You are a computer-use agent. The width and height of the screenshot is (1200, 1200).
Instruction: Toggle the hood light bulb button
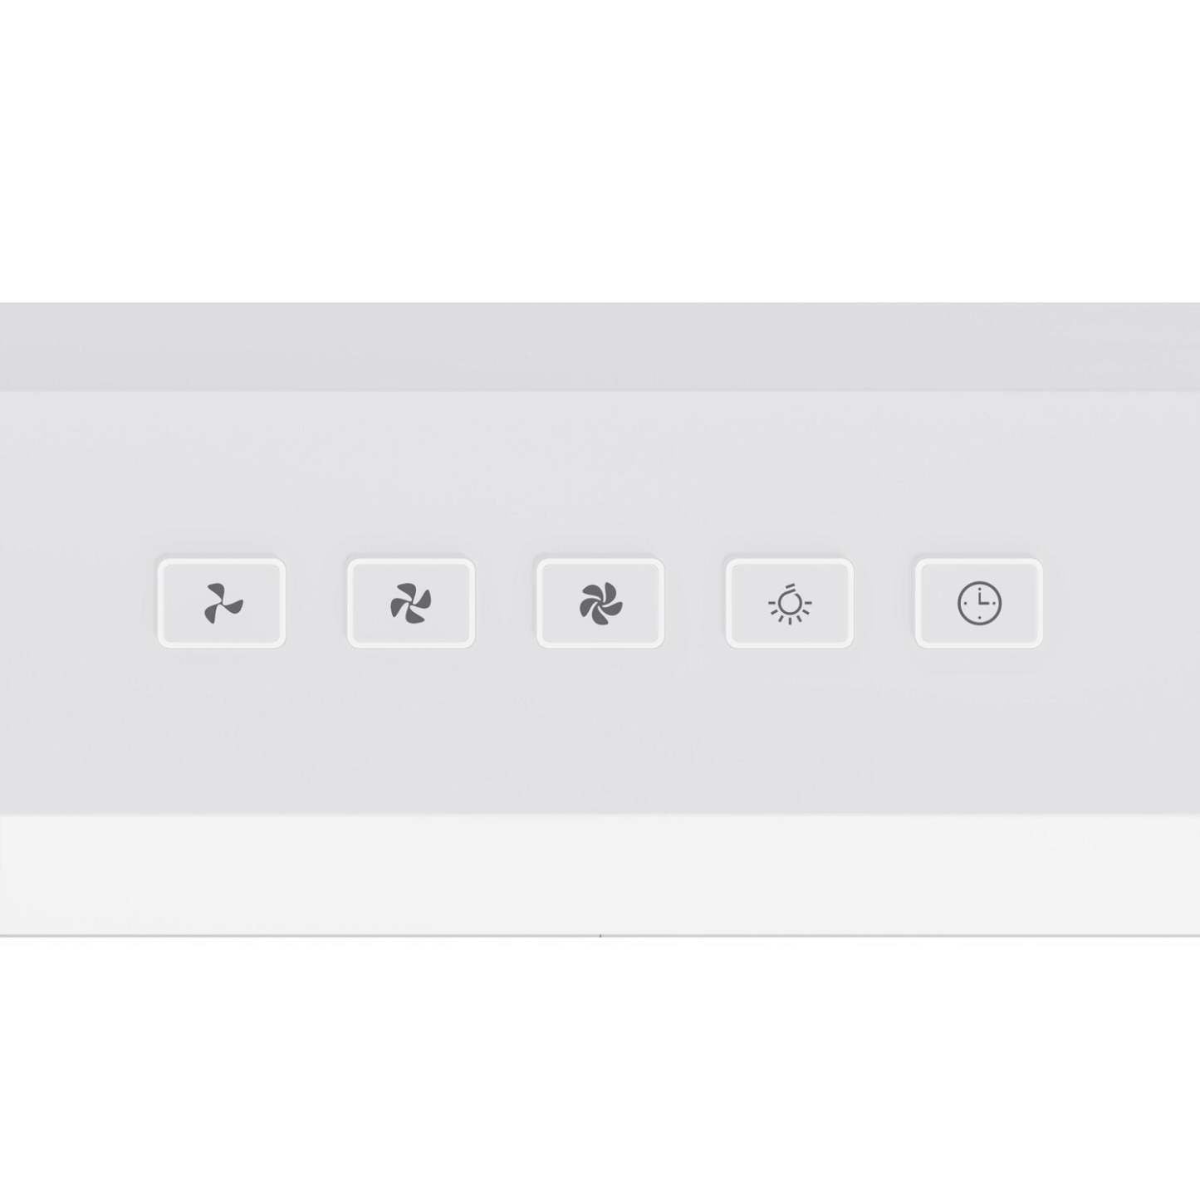point(790,603)
